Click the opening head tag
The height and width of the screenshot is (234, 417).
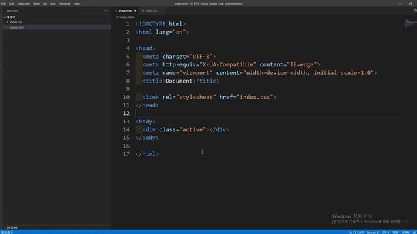145,48
